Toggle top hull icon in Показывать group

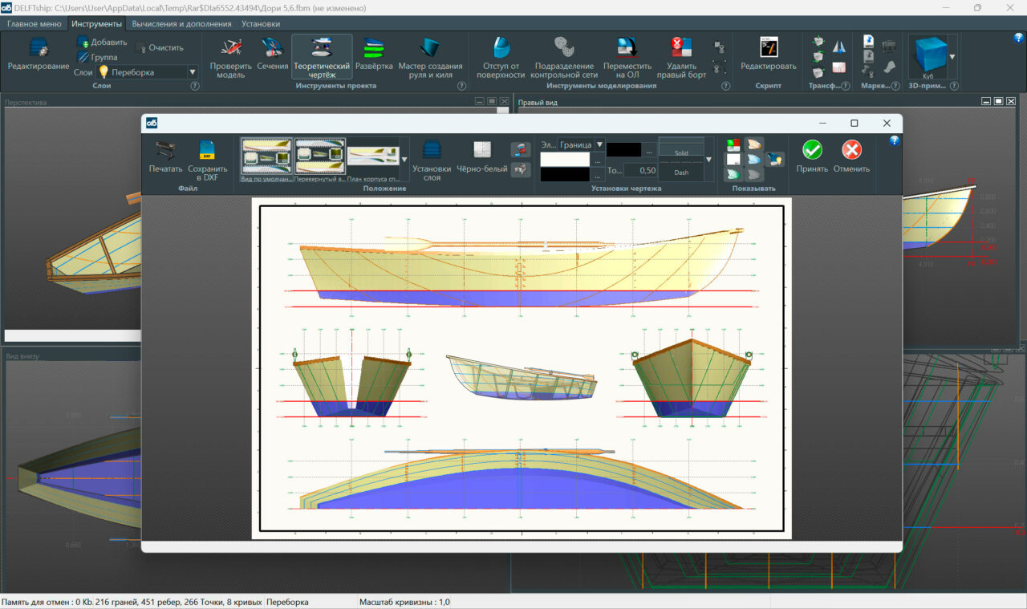click(x=754, y=144)
